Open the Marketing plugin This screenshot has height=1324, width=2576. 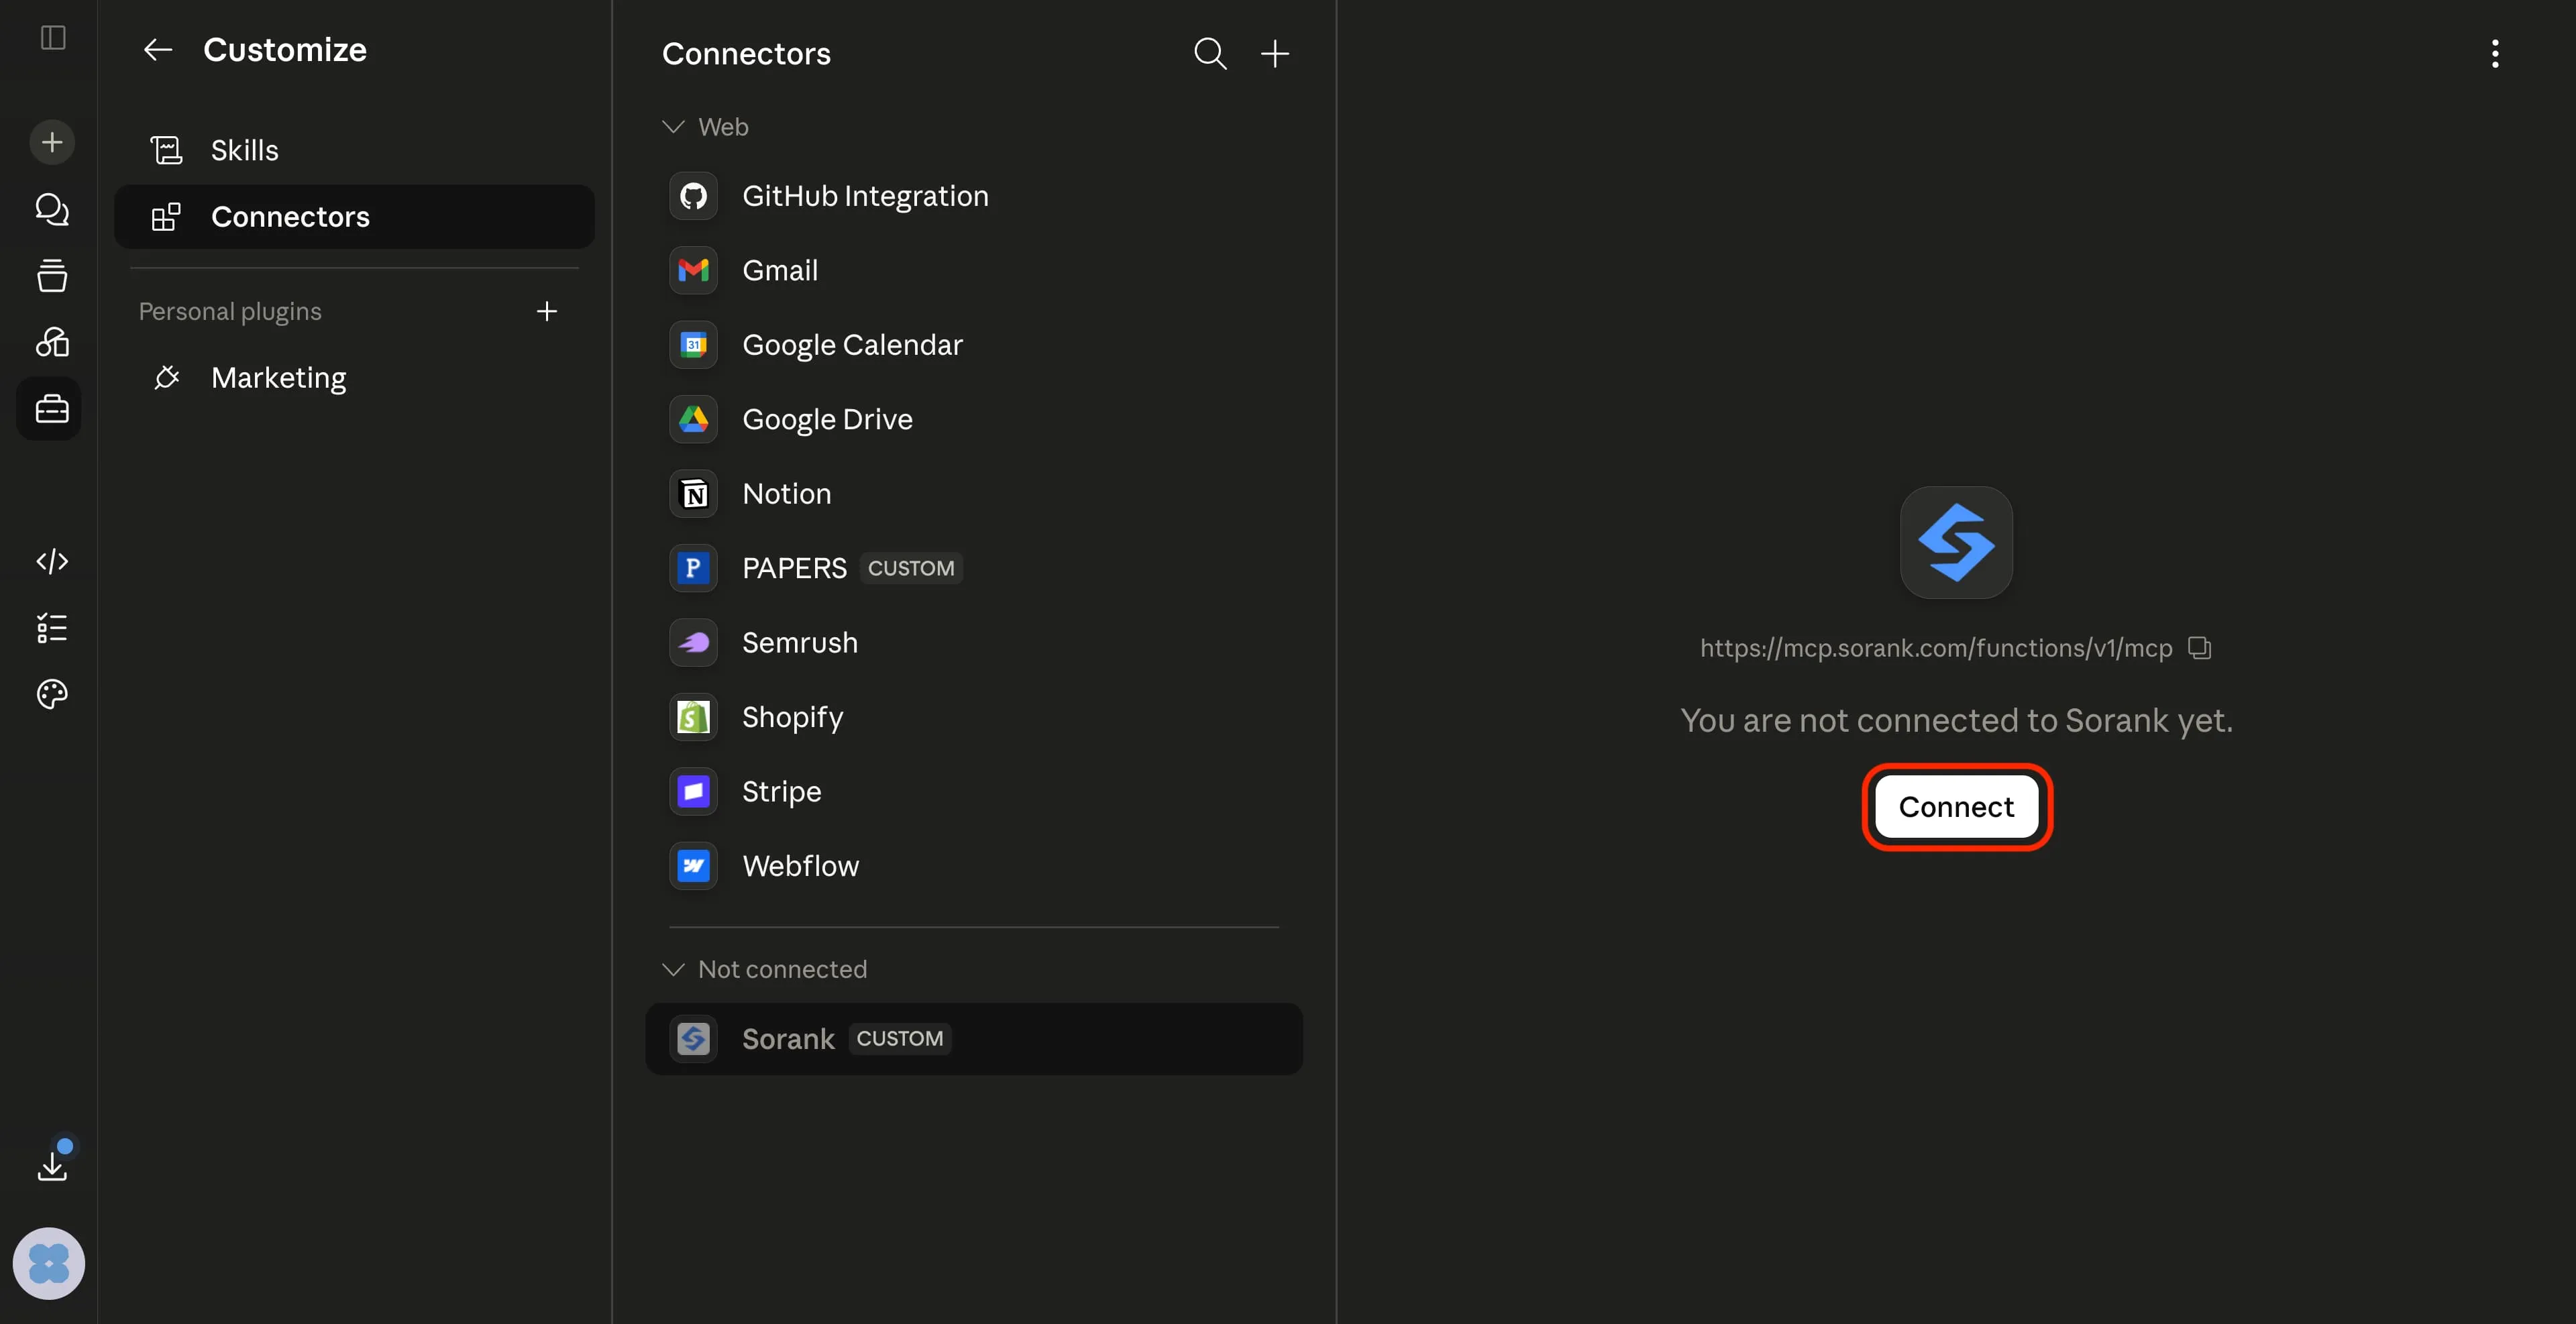coord(354,378)
